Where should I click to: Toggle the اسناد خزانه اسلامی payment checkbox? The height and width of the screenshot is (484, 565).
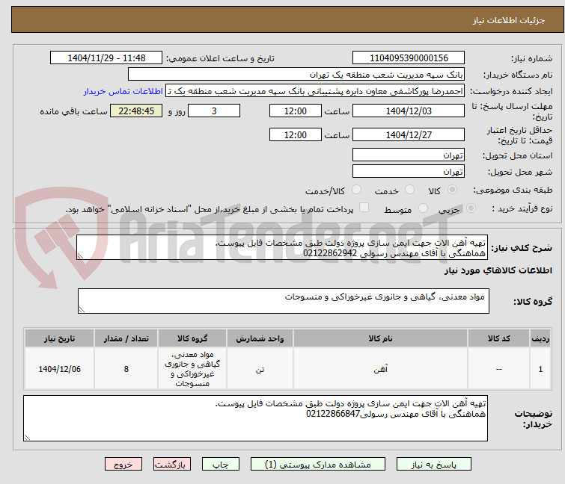[x=364, y=208]
